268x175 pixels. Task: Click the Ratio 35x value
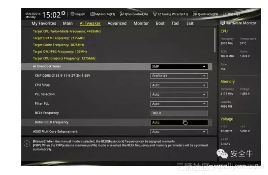(223, 69)
